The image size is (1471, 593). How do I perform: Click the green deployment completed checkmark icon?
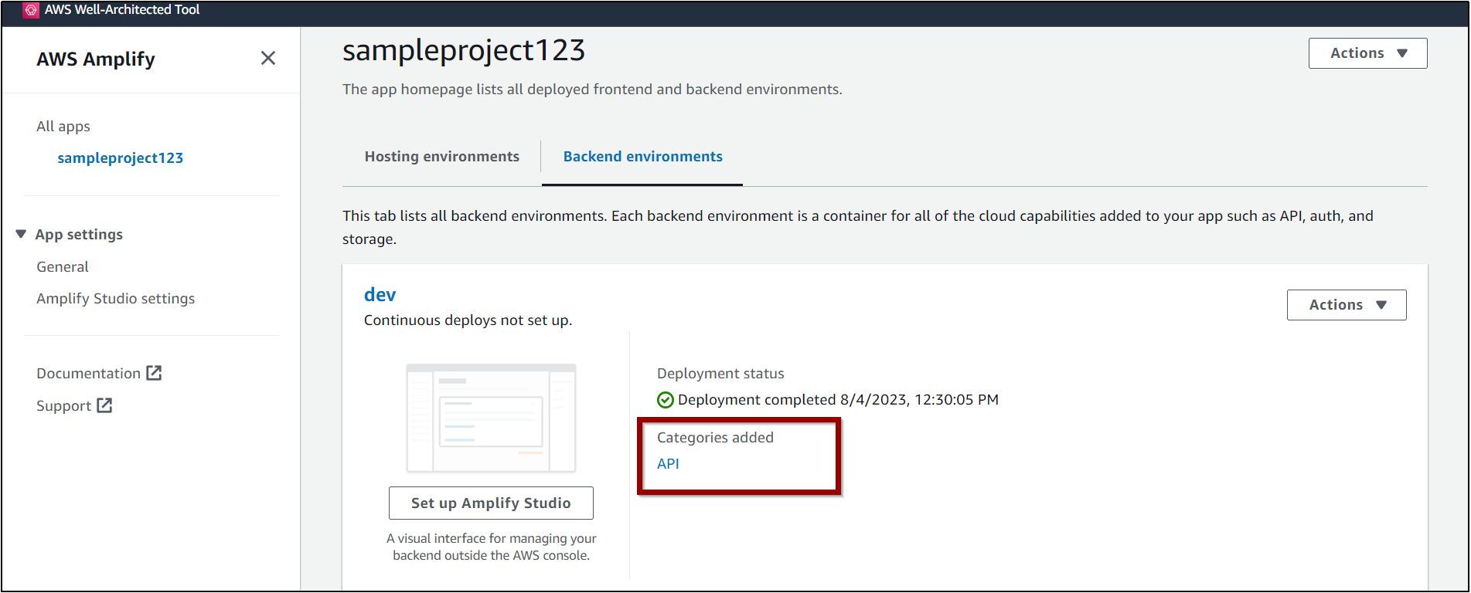click(x=666, y=400)
